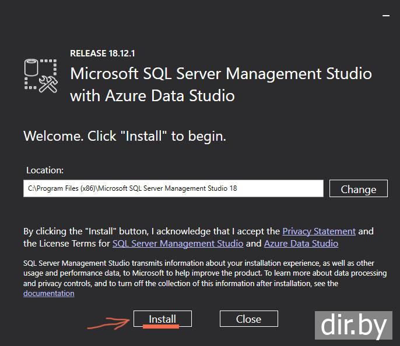Click the red hand-drawn arrow annotation
The height and width of the screenshot is (346, 400).
click(109, 322)
